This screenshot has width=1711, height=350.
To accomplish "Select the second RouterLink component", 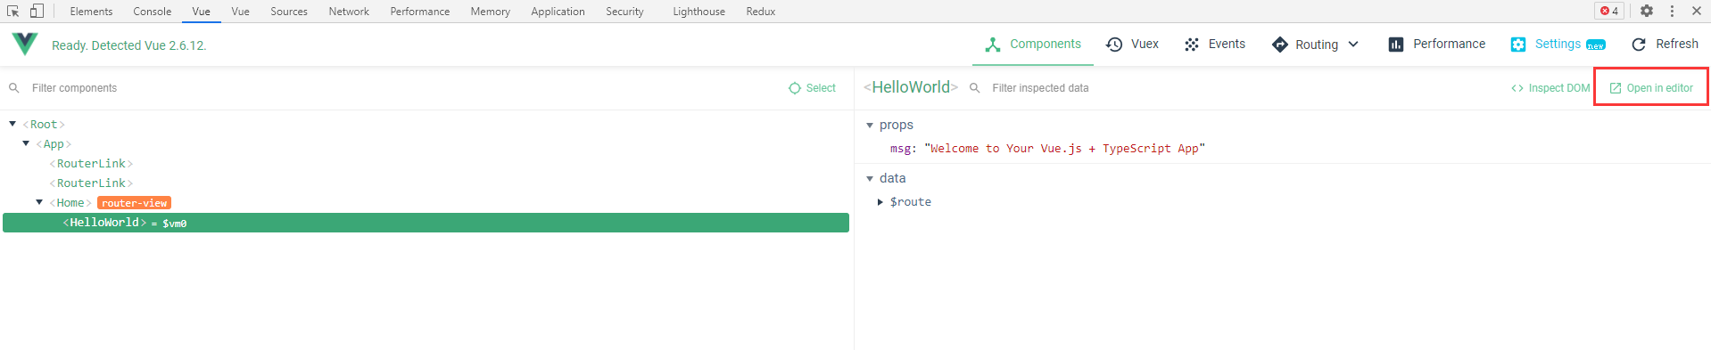I will 91,183.
